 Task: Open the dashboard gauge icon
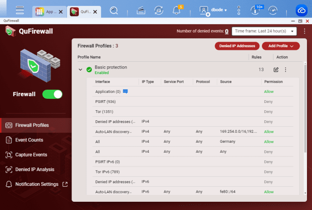pos(273,10)
